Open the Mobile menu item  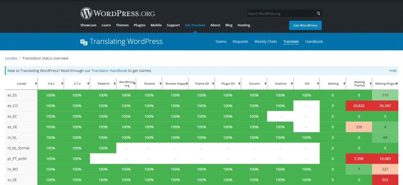pos(156,25)
